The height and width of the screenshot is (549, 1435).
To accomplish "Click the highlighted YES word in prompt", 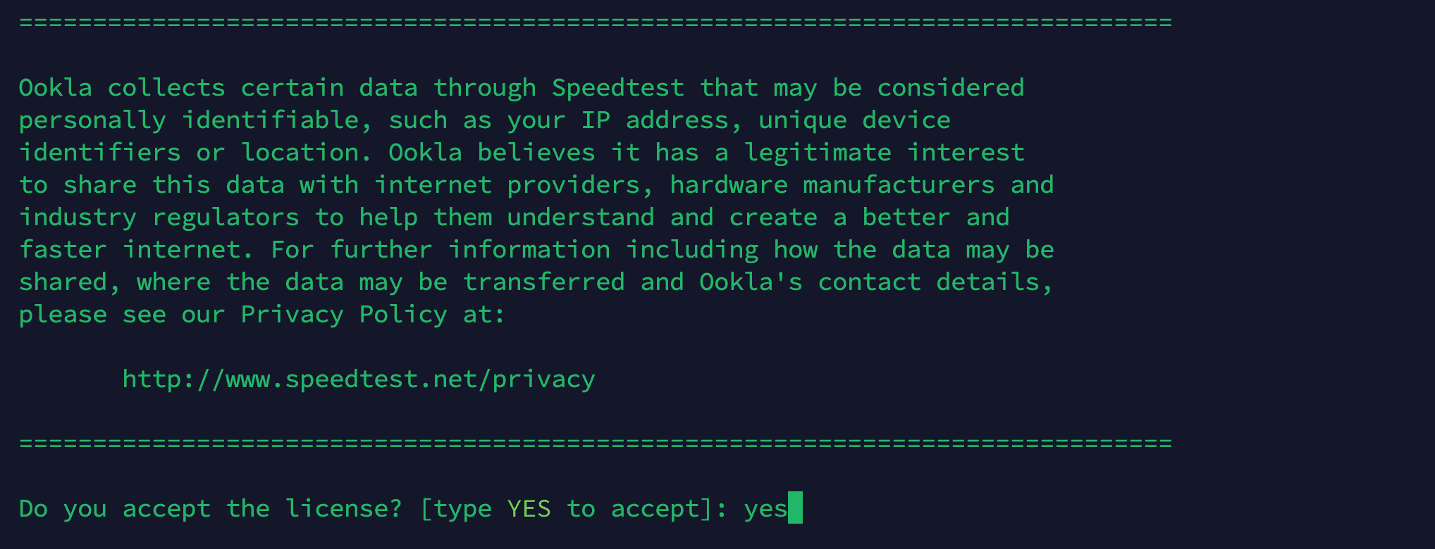I will click(x=529, y=508).
